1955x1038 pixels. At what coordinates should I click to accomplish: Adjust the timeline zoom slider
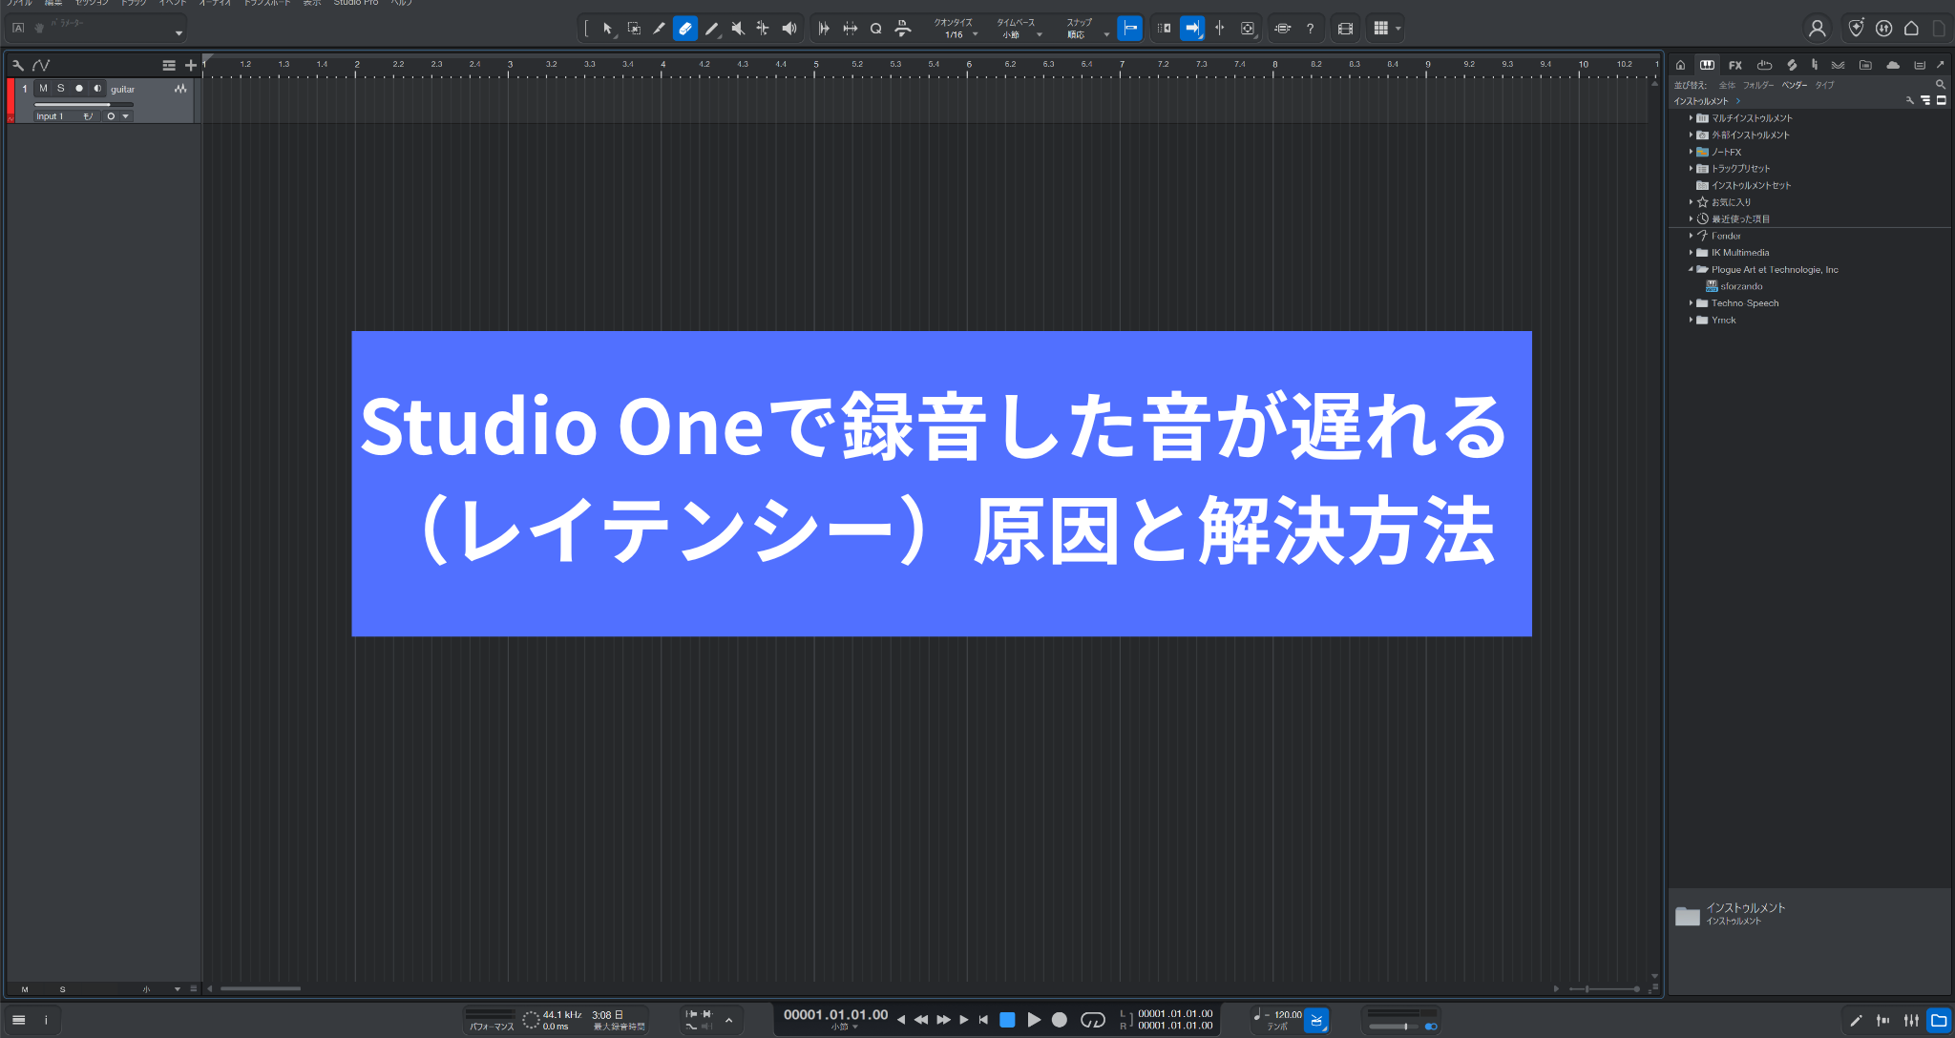click(1605, 988)
